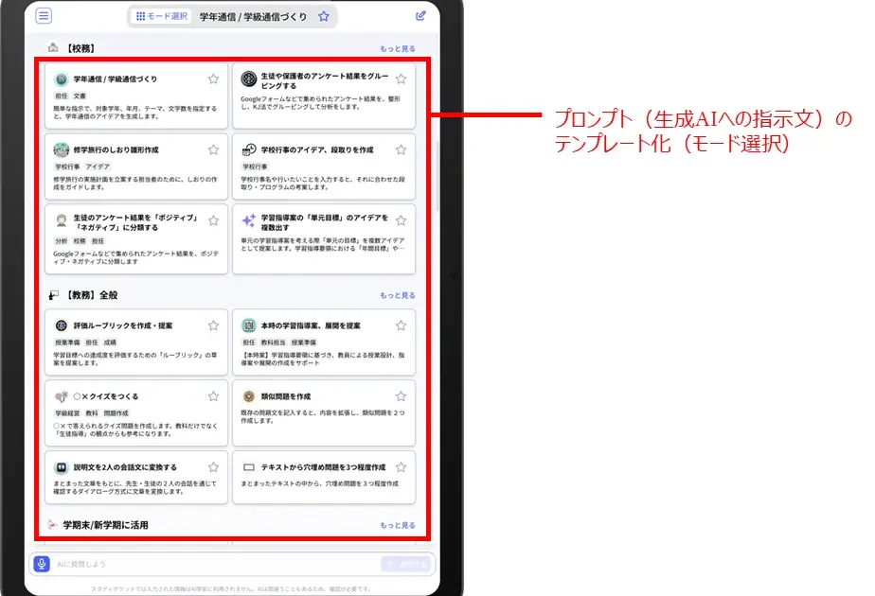Favorite the header title with star icon
The height and width of the screenshot is (596, 875).
pyautogui.click(x=324, y=16)
